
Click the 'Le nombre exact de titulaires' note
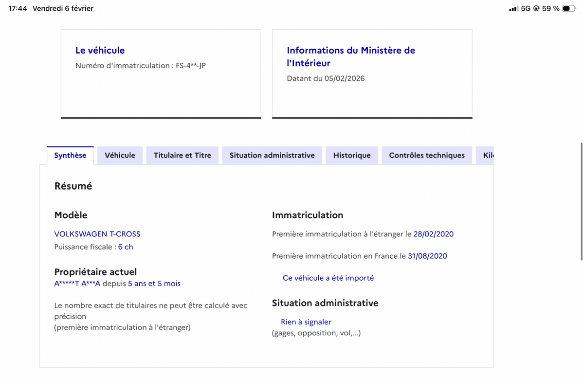point(151,316)
